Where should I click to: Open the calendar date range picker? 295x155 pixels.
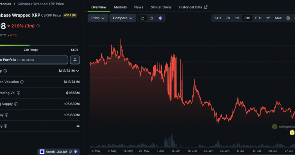288,18
